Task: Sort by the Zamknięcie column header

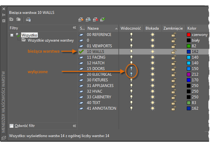Action: coord(174,28)
